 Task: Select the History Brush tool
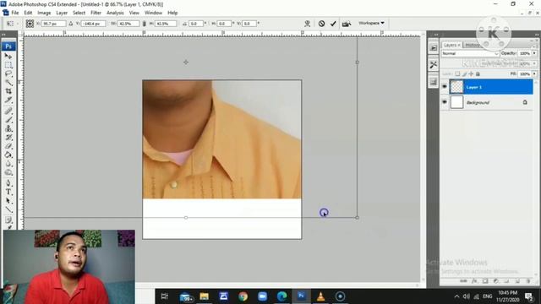pyautogui.click(x=8, y=138)
